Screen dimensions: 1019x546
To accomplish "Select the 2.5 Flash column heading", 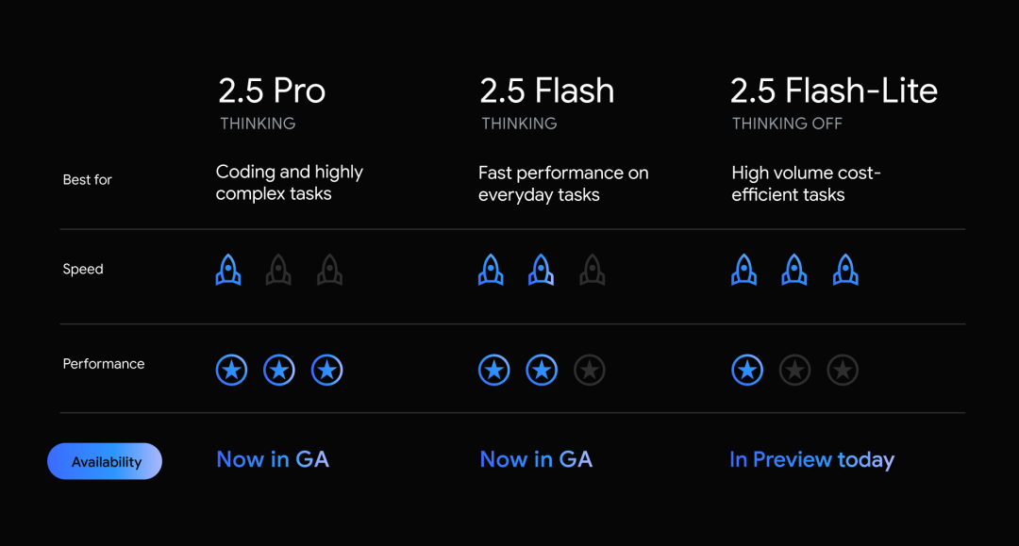I will click(x=547, y=91).
